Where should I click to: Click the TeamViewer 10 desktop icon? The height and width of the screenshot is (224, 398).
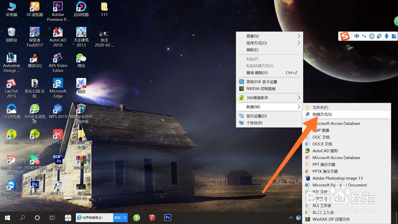12,190
